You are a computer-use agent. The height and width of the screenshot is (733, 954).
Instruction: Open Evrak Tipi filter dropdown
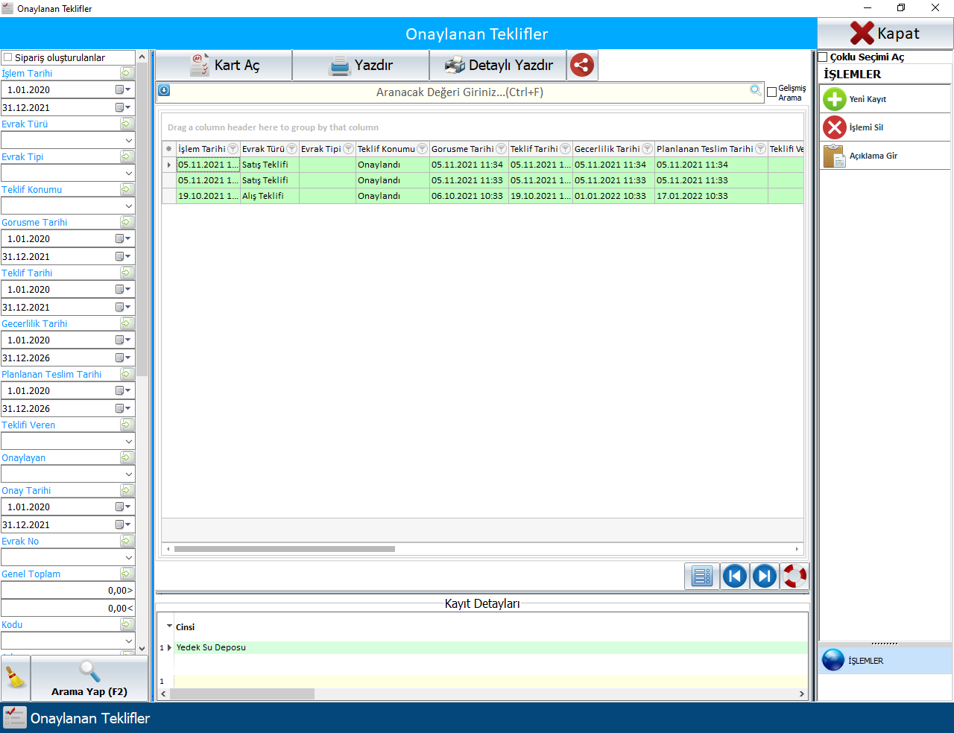128,173
